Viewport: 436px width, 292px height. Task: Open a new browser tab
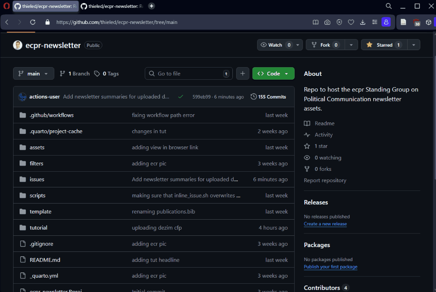click(x=151, y=6)
